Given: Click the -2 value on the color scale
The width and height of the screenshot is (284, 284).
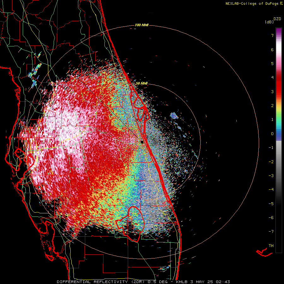Looking at the screenshot, I should (x=271, y=162).
